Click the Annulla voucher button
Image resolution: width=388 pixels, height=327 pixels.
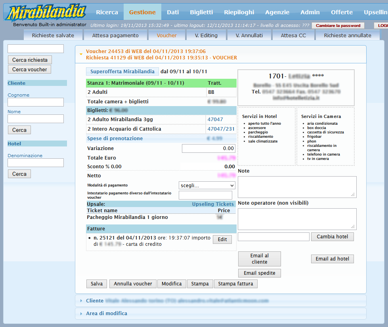click(x=133, y=284)
